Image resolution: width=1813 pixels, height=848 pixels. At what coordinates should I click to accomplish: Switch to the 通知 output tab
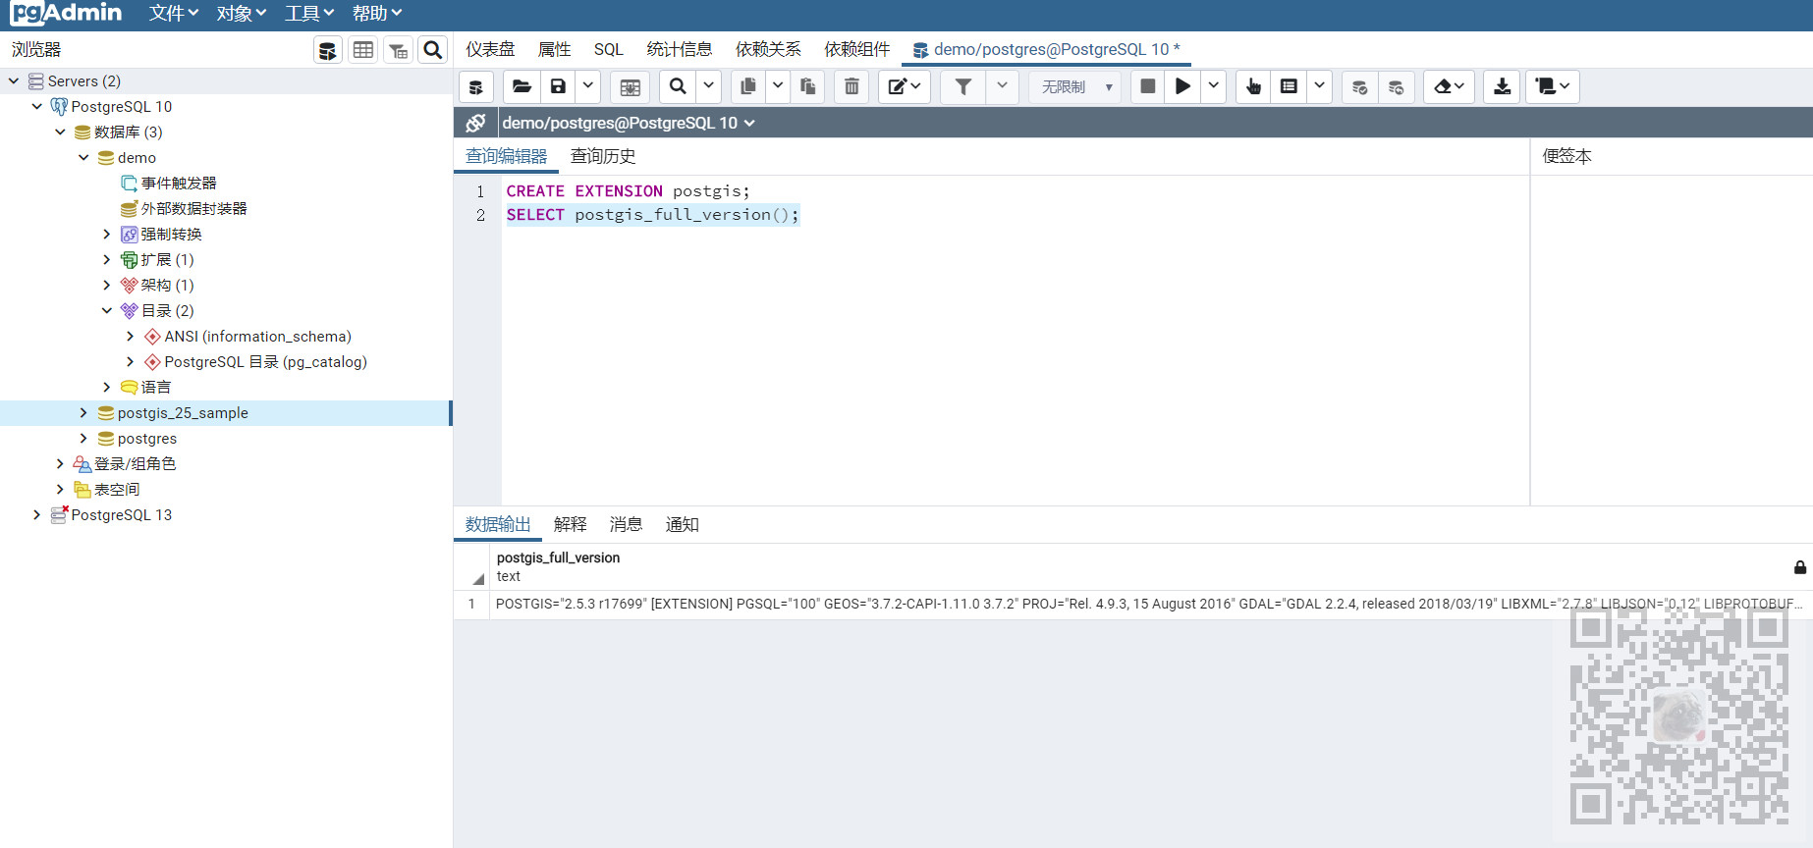[x=682, y=524]
